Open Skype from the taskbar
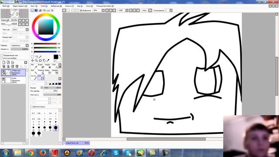The height and width of the screenshot is (157, 279). (x=116, y=153)
